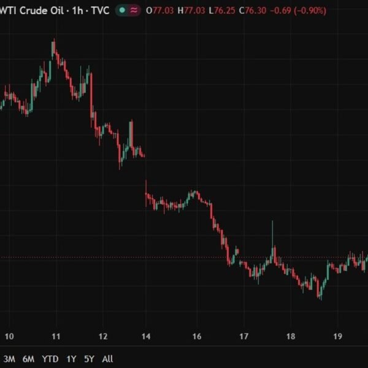Click the close value C76.30

pyautogui.click(x=253, y=10)
